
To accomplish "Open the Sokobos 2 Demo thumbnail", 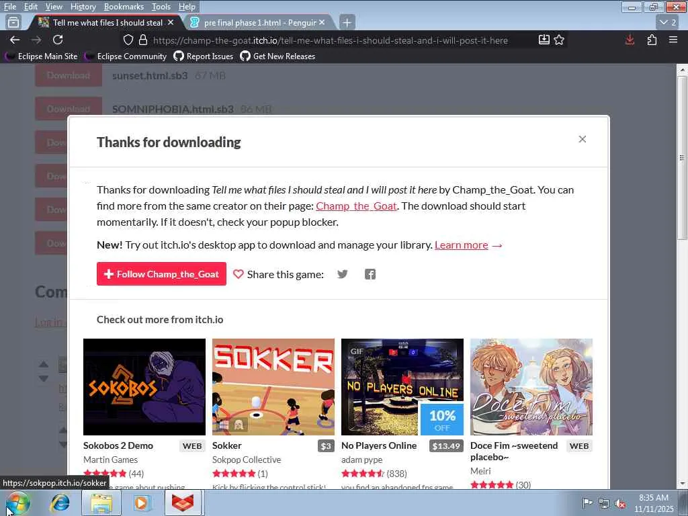I will [144, 387].
